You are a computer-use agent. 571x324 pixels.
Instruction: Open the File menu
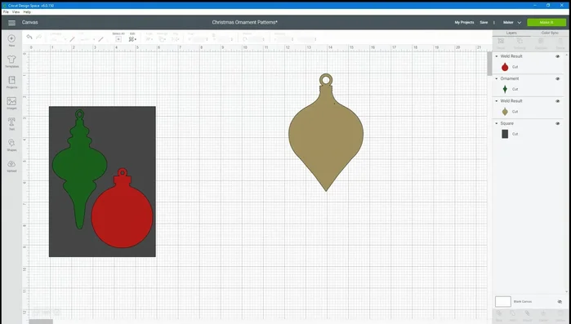point(6,12)
